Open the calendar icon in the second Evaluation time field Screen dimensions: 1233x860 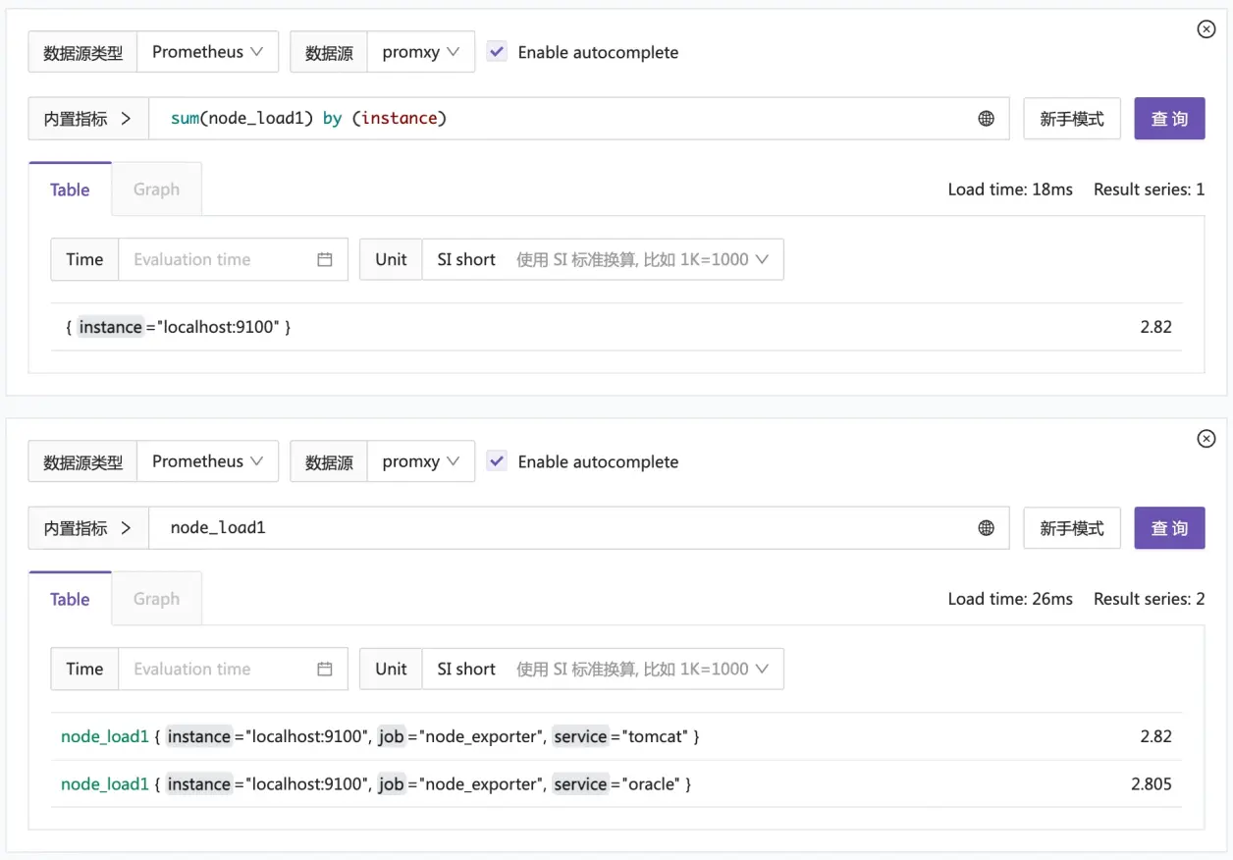(325, 669)
